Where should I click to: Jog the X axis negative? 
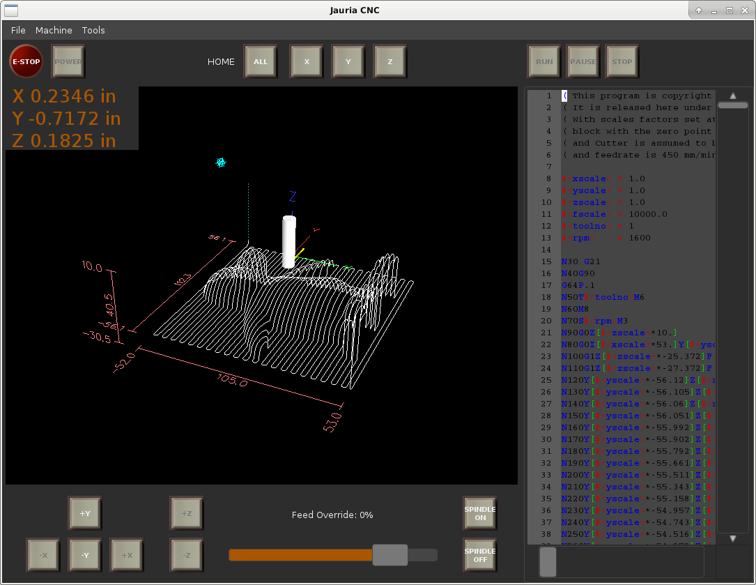pos(43,555)
